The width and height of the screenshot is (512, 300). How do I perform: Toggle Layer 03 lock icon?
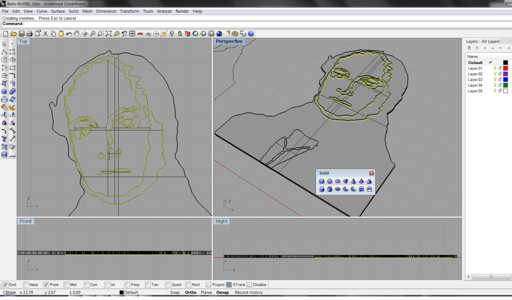pyautogui.click(x=500, y=79)
